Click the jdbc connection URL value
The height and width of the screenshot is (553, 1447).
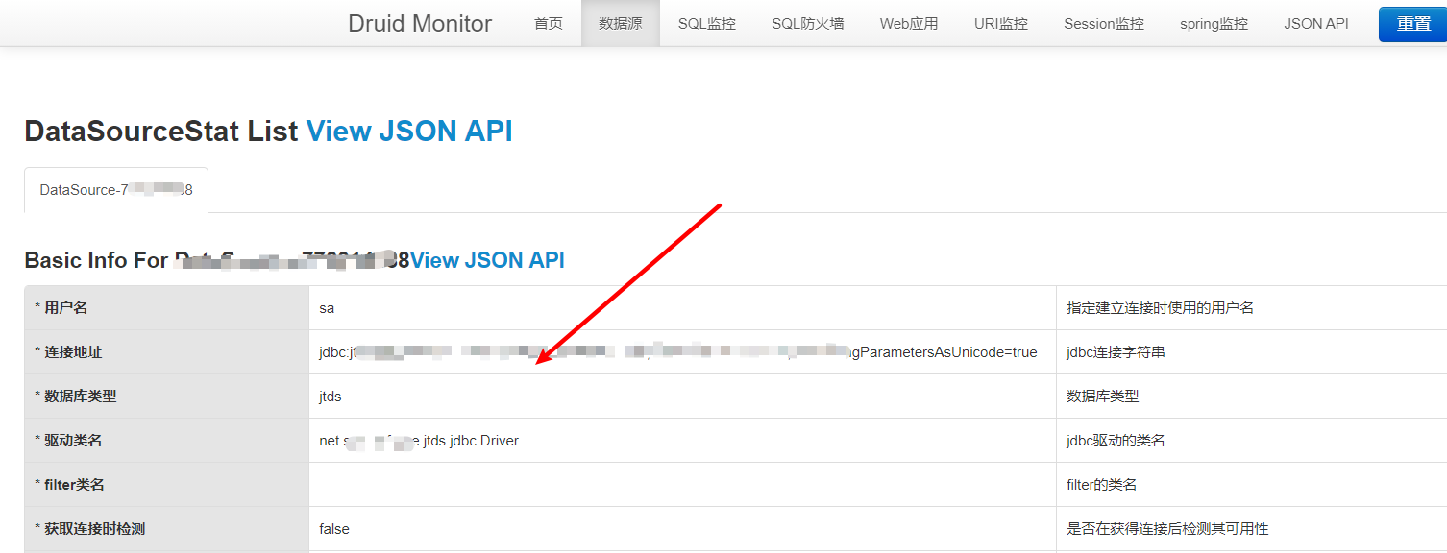point(678,352)
